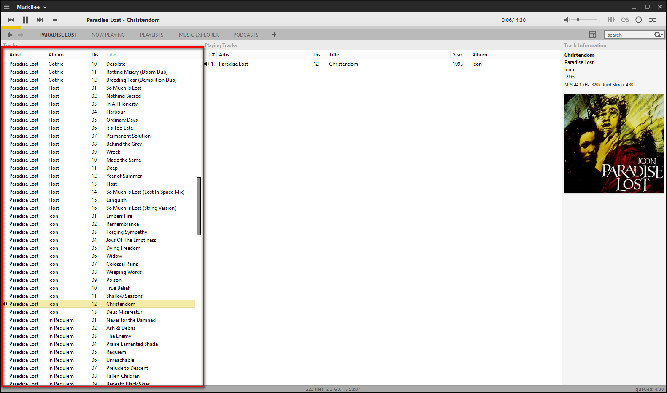Adjust the volume slider
Image resolution: width=667 pixels, height=393 pixels.
click(x=584, y=20)
